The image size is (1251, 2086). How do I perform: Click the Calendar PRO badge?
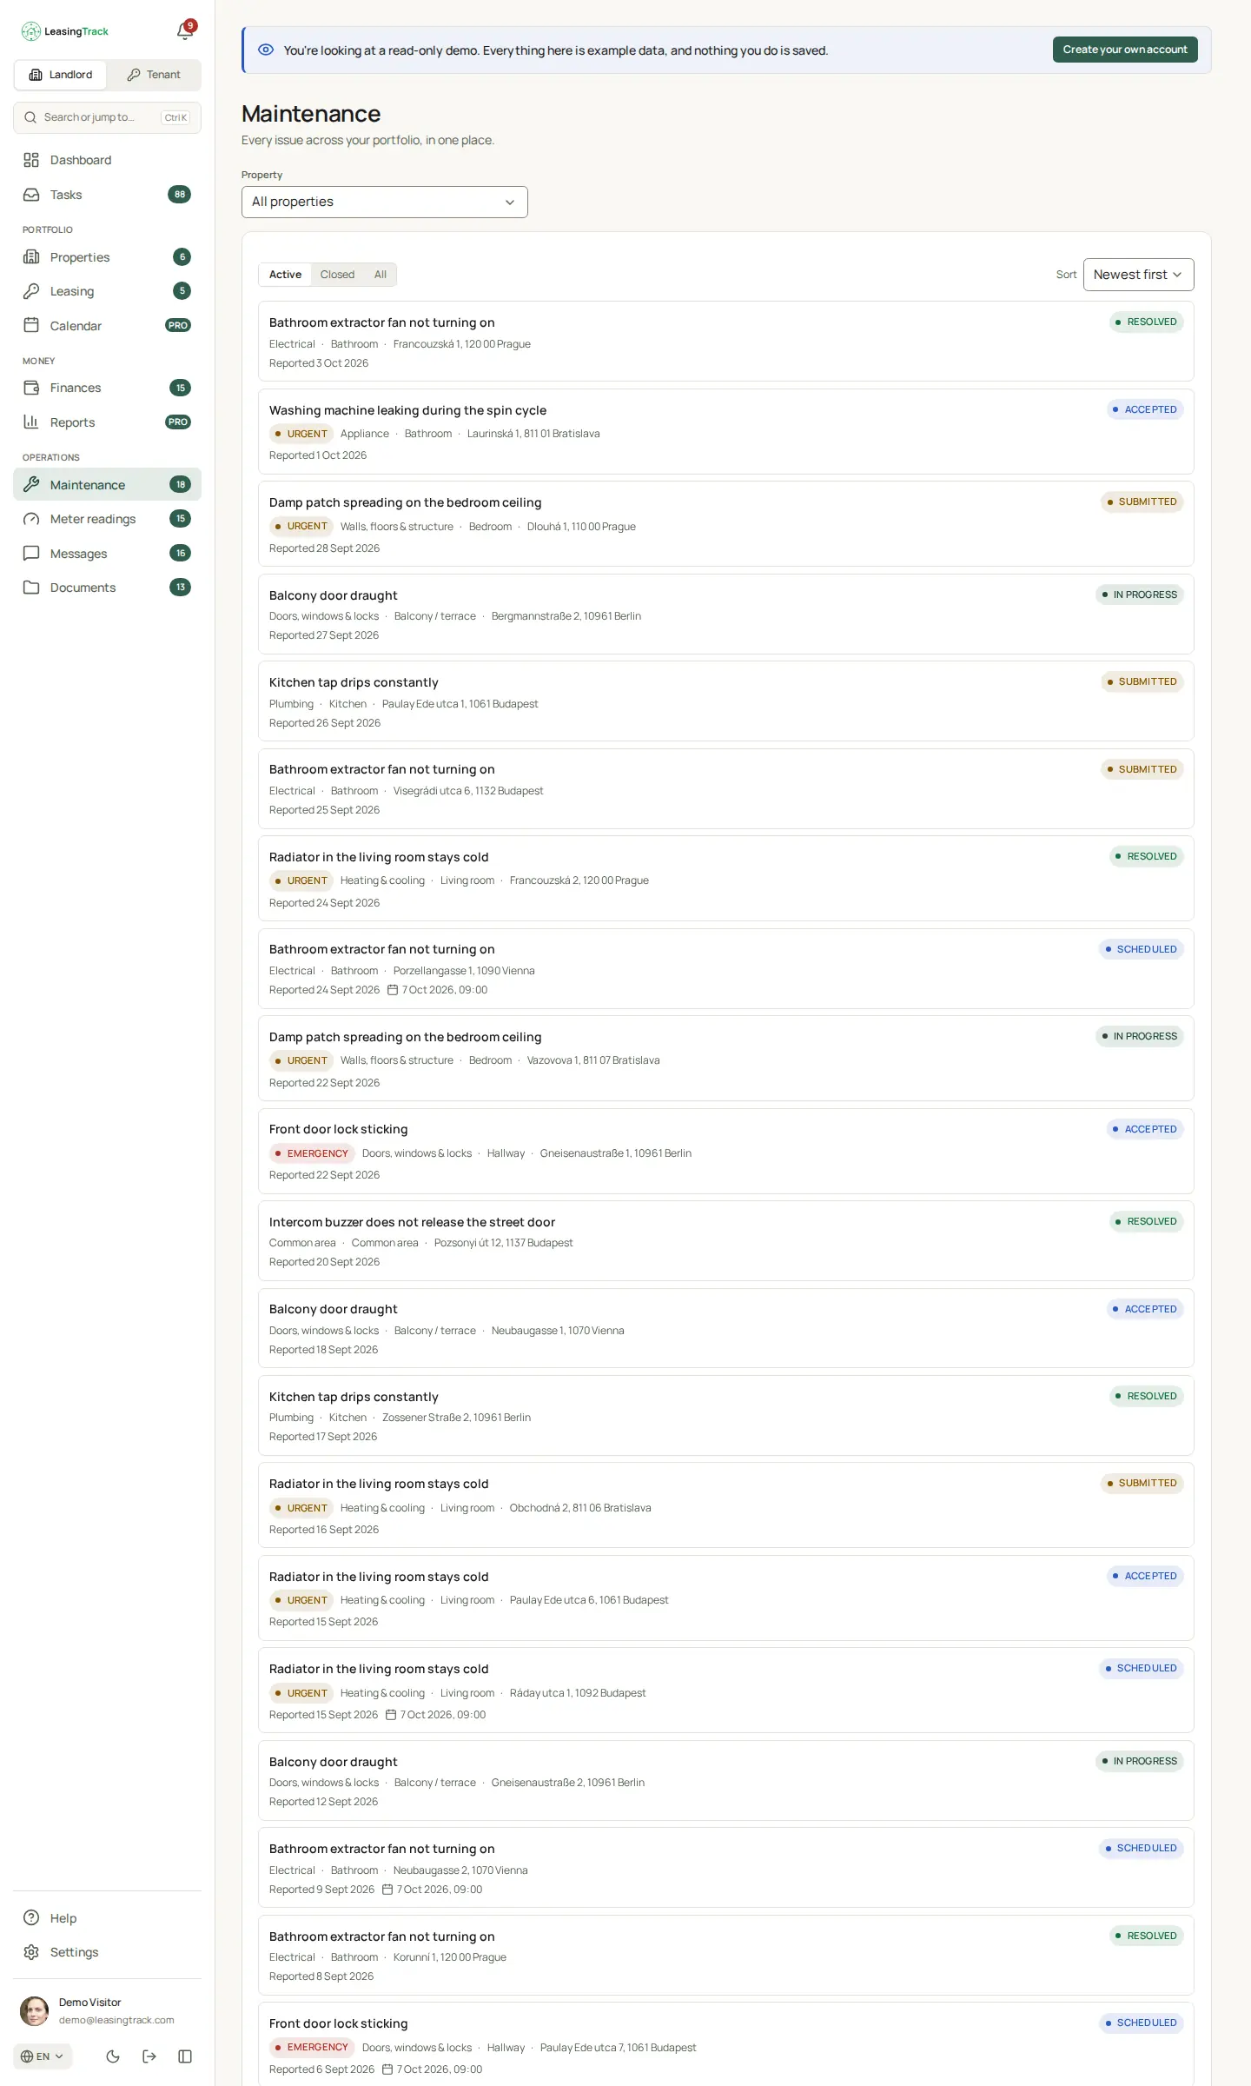tap(178, 326)
